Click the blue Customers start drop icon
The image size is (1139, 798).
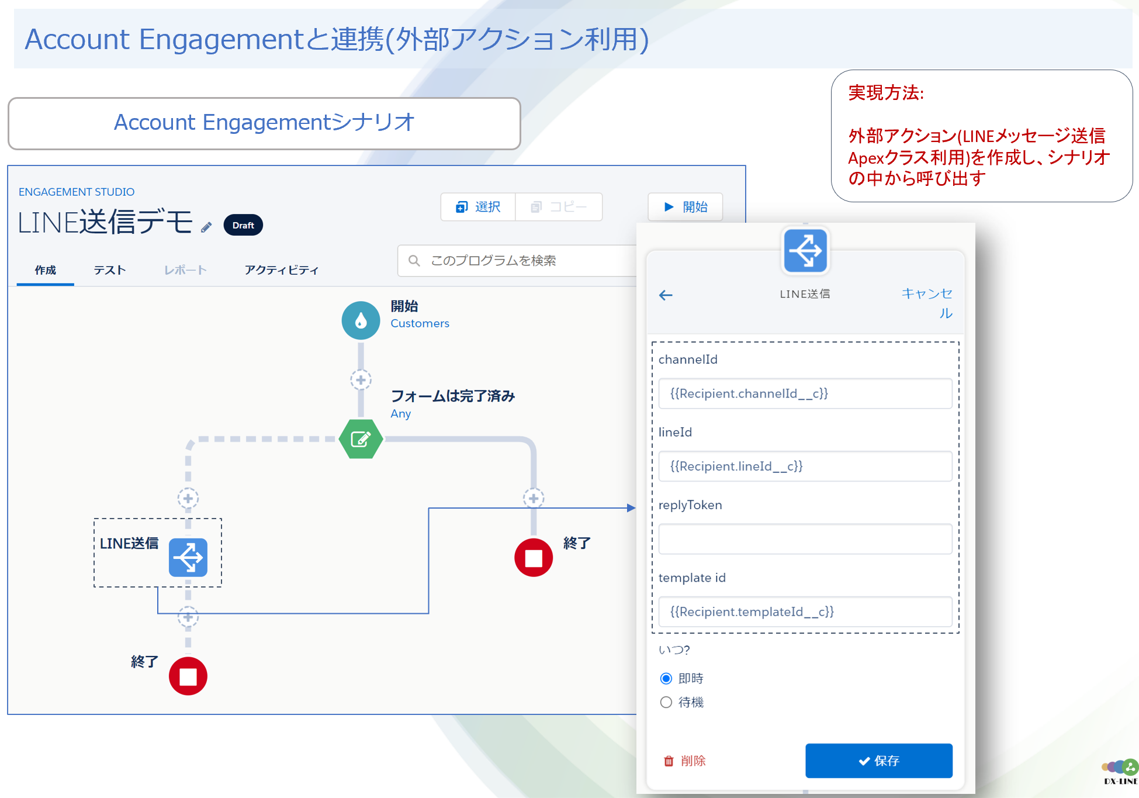click(x=361, y=320)
